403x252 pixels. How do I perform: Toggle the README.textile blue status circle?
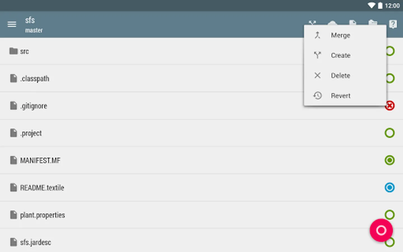(390, 187)
